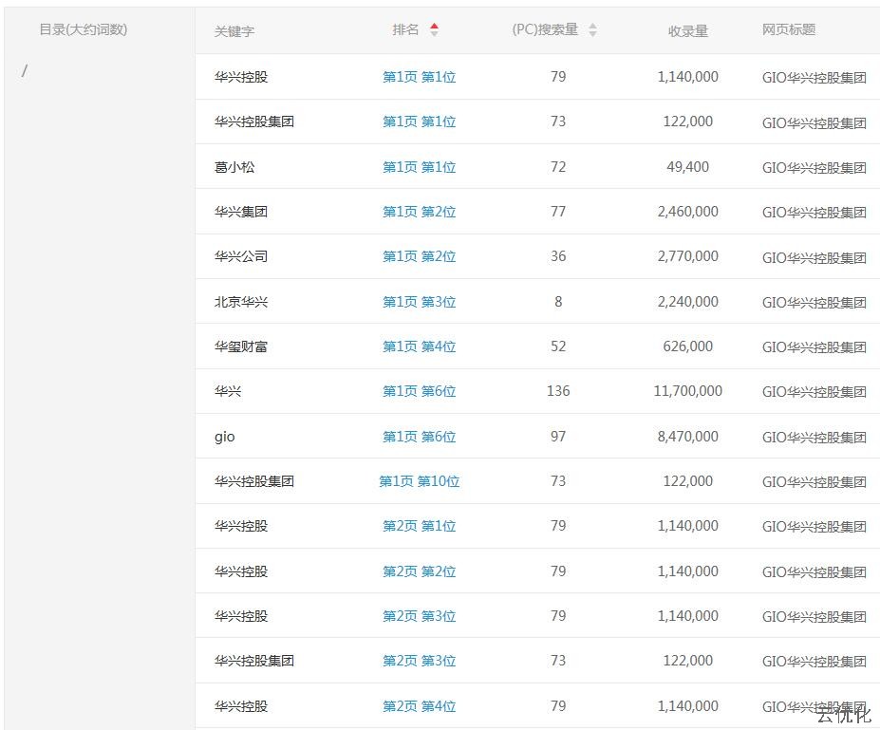Select the keyword 华兴集团
The width and height of the screenshot is (880, 730).
coord(241,212)
